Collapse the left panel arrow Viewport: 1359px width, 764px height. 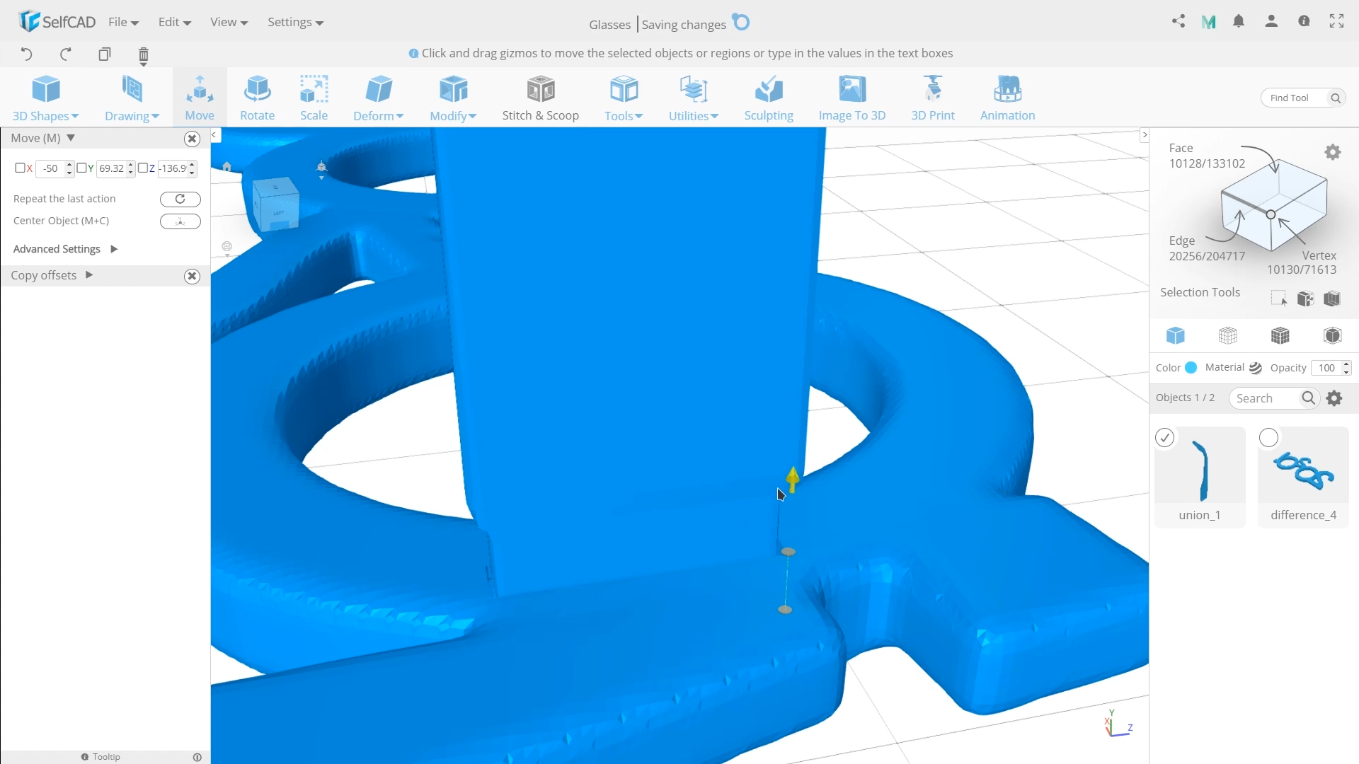tap(214, 135)
